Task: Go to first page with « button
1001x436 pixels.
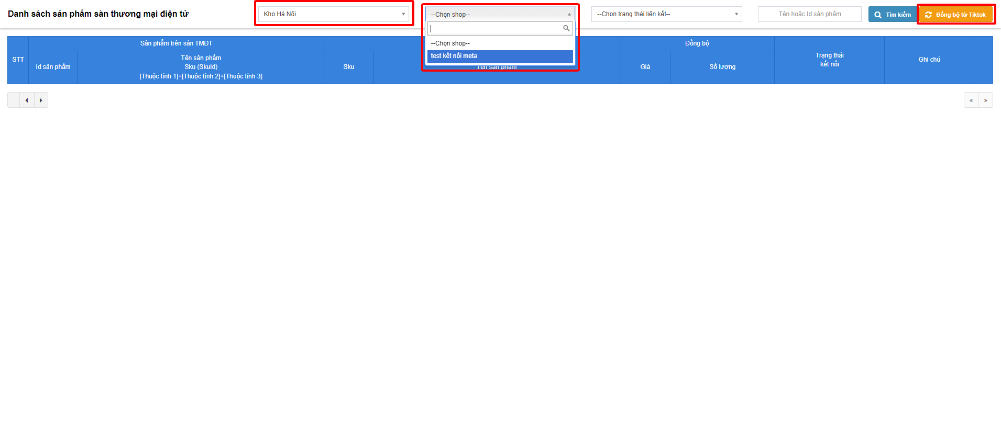Action: [x=971, y=100]
